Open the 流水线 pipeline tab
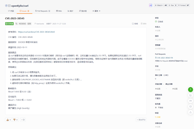This screenshot has width=194, height=129. point(83,11)
